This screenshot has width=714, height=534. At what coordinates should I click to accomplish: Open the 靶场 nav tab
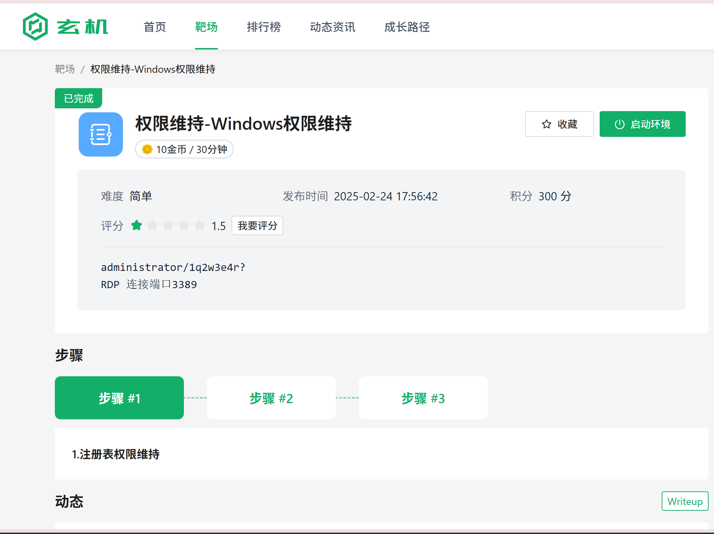[x=206, y=27]
